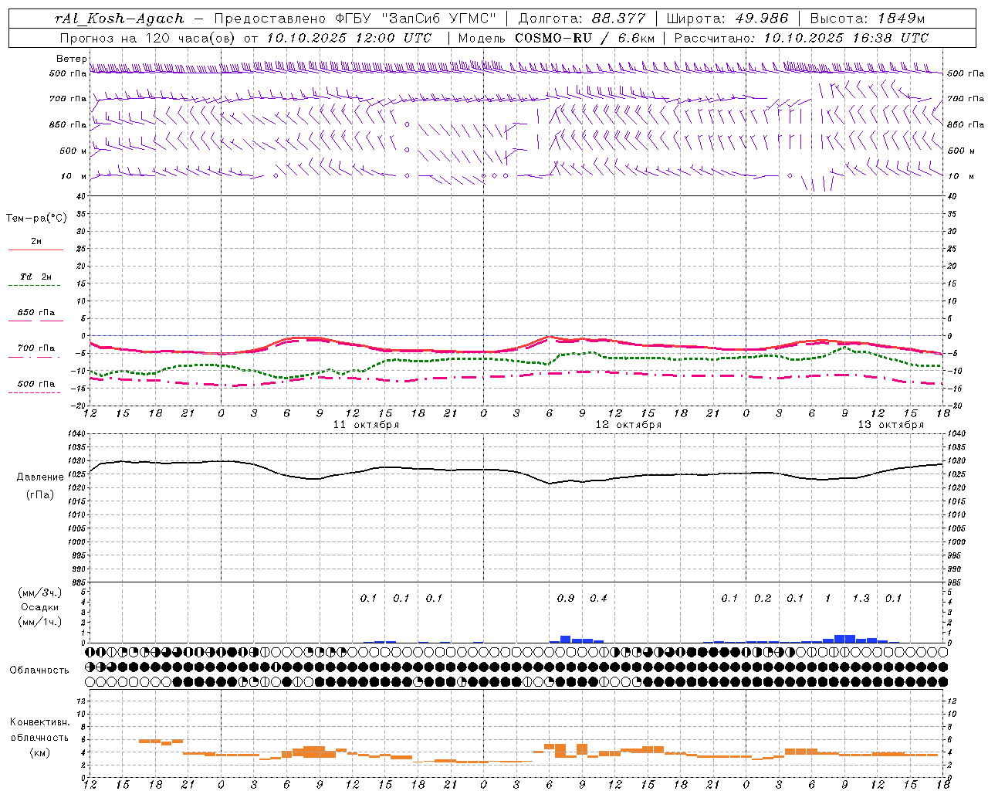
Task: Click the (гПа) unit under Давление
Action: point(40,495)
